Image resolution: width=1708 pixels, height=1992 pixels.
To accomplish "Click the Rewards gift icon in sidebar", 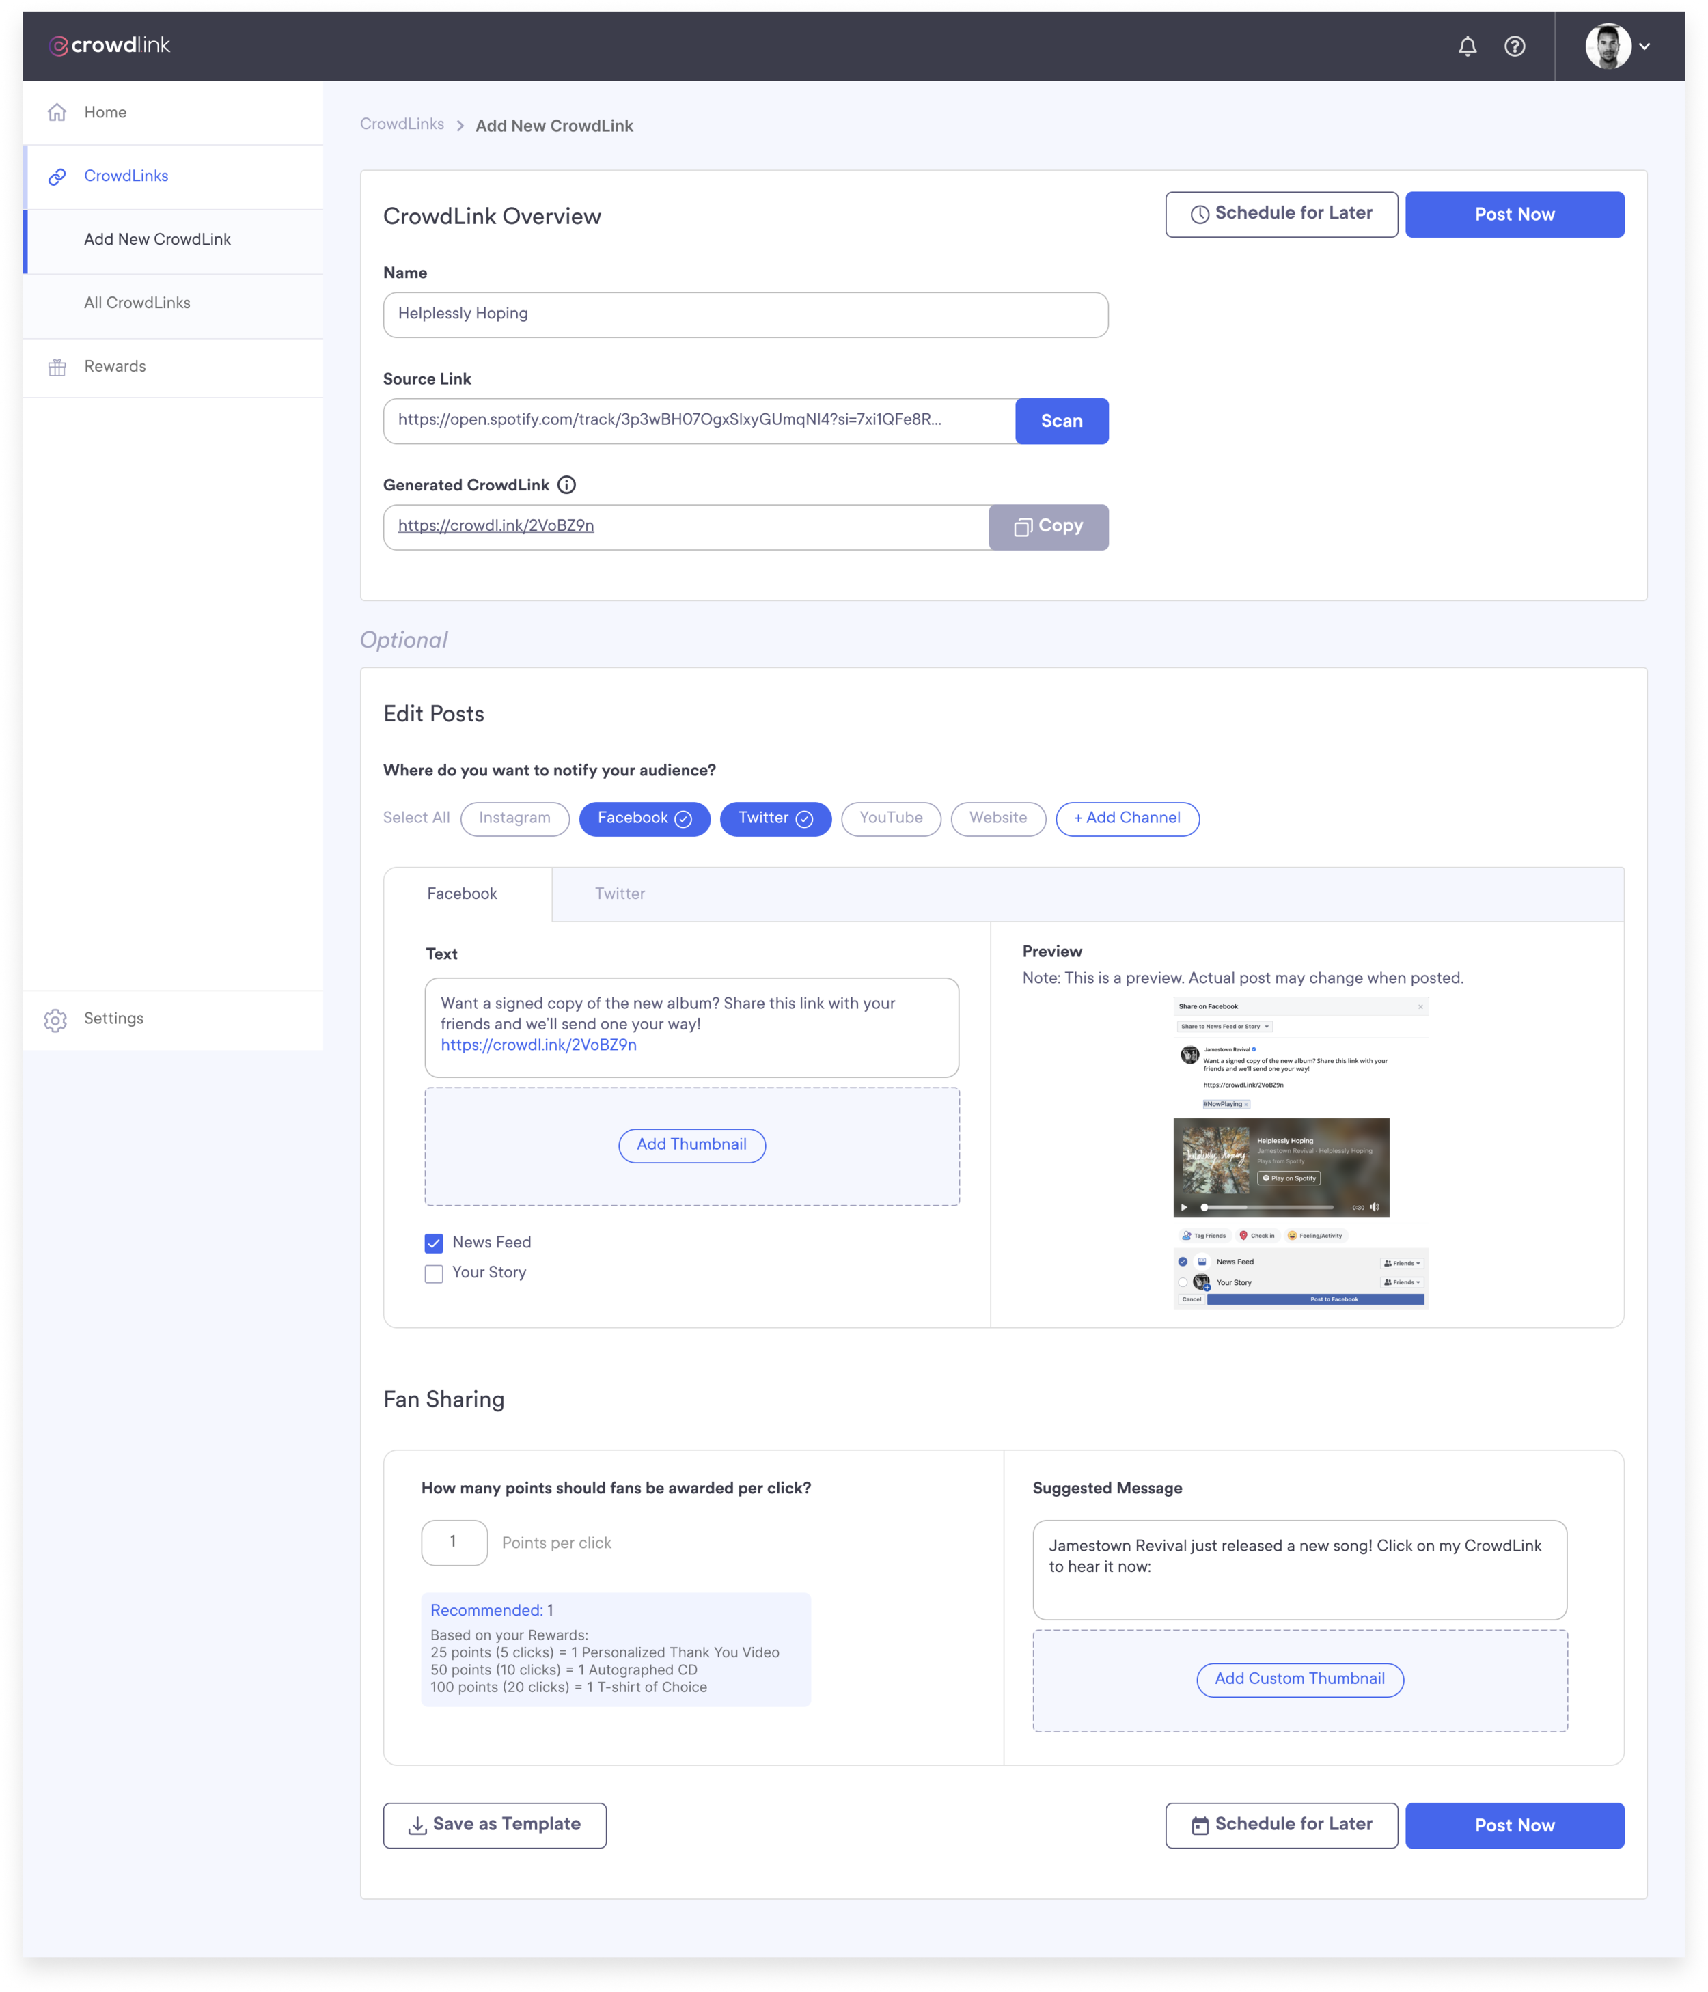I will pos(57,368).
